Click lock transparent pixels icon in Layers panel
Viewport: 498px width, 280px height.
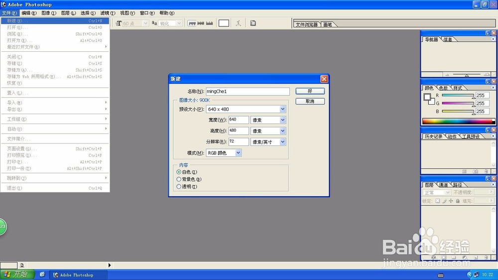coord(438,201)
